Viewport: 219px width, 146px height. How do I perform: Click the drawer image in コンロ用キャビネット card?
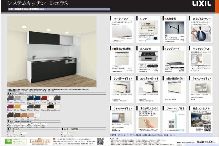click(x=148, y=88)
